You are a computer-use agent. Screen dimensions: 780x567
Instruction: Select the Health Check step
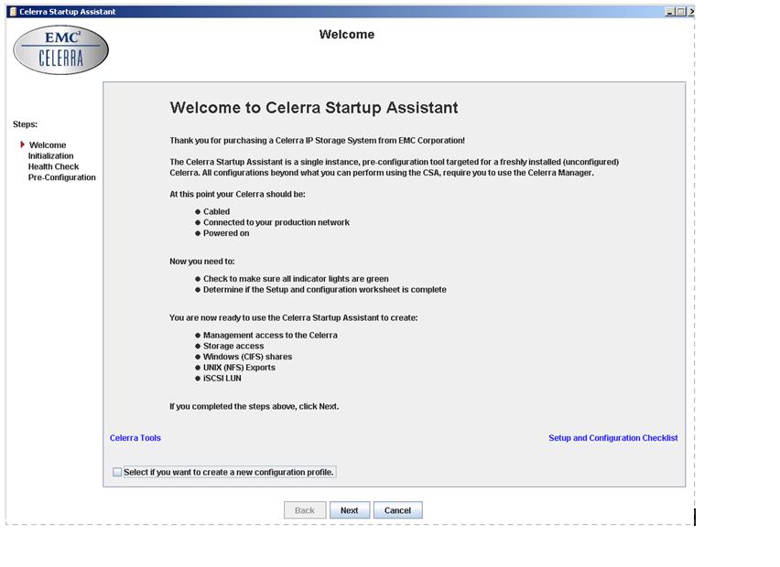tap(53, 167)
